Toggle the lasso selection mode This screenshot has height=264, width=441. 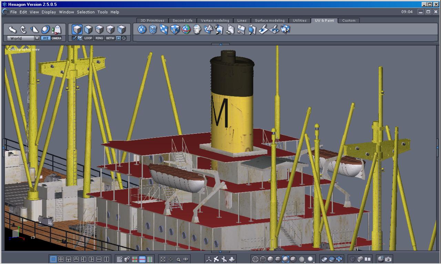pos(124,38)
